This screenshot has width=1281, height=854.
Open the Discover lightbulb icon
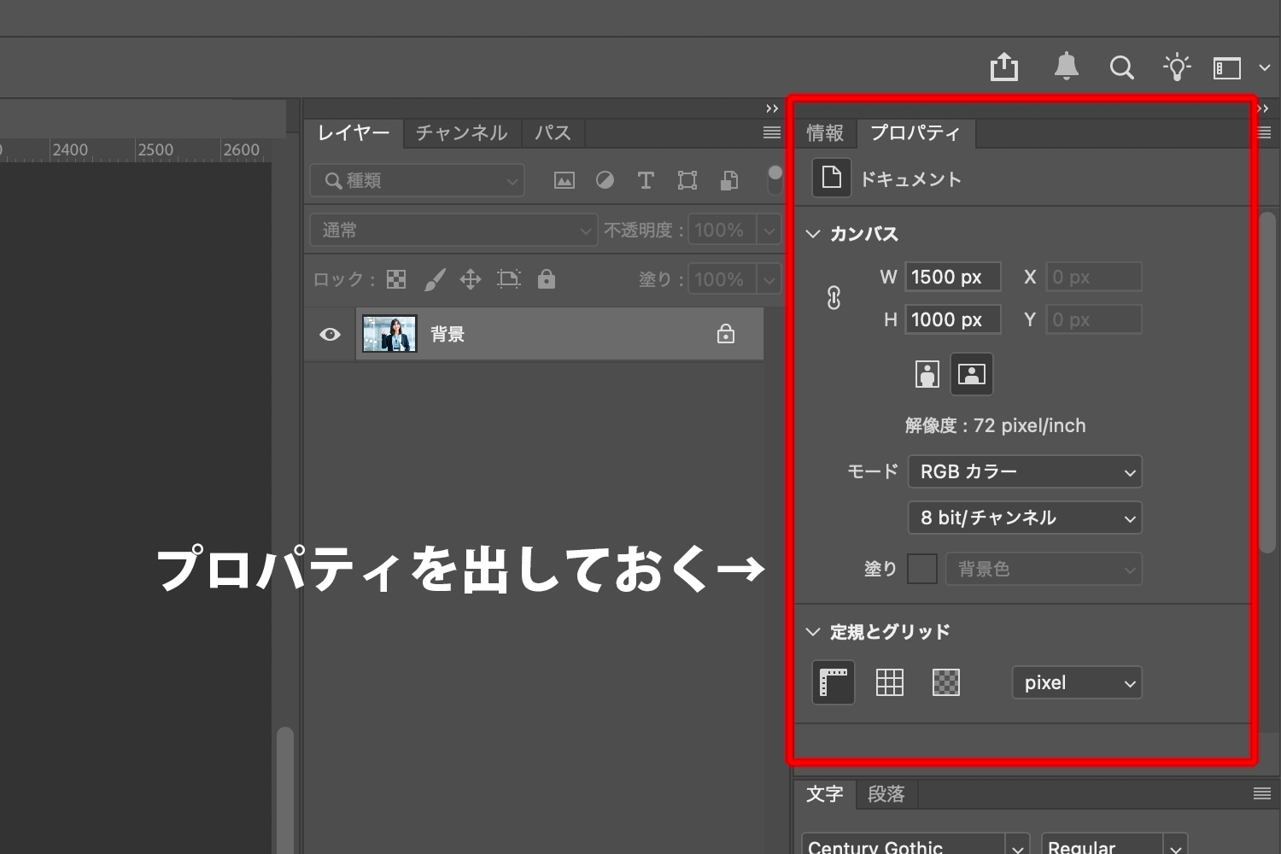(1176, 67)
